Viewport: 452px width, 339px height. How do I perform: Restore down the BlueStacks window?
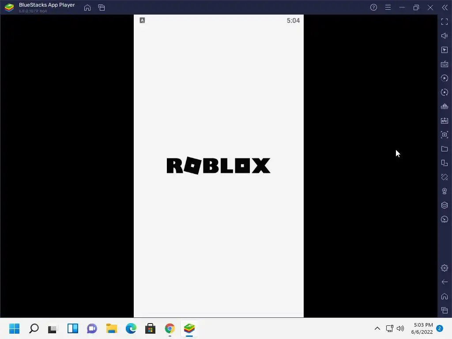tap(416, 8)
